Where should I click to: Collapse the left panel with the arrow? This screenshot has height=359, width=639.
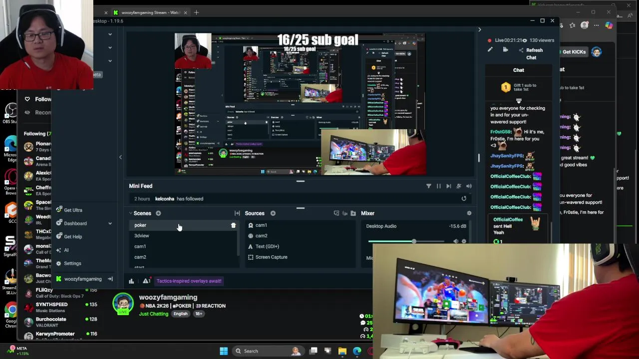tap(120, 157)
